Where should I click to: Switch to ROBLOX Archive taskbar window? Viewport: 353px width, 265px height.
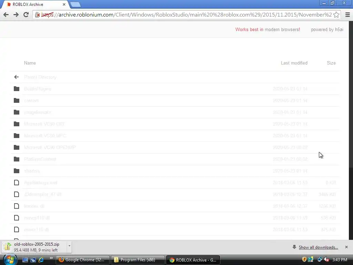coord(193,260)
